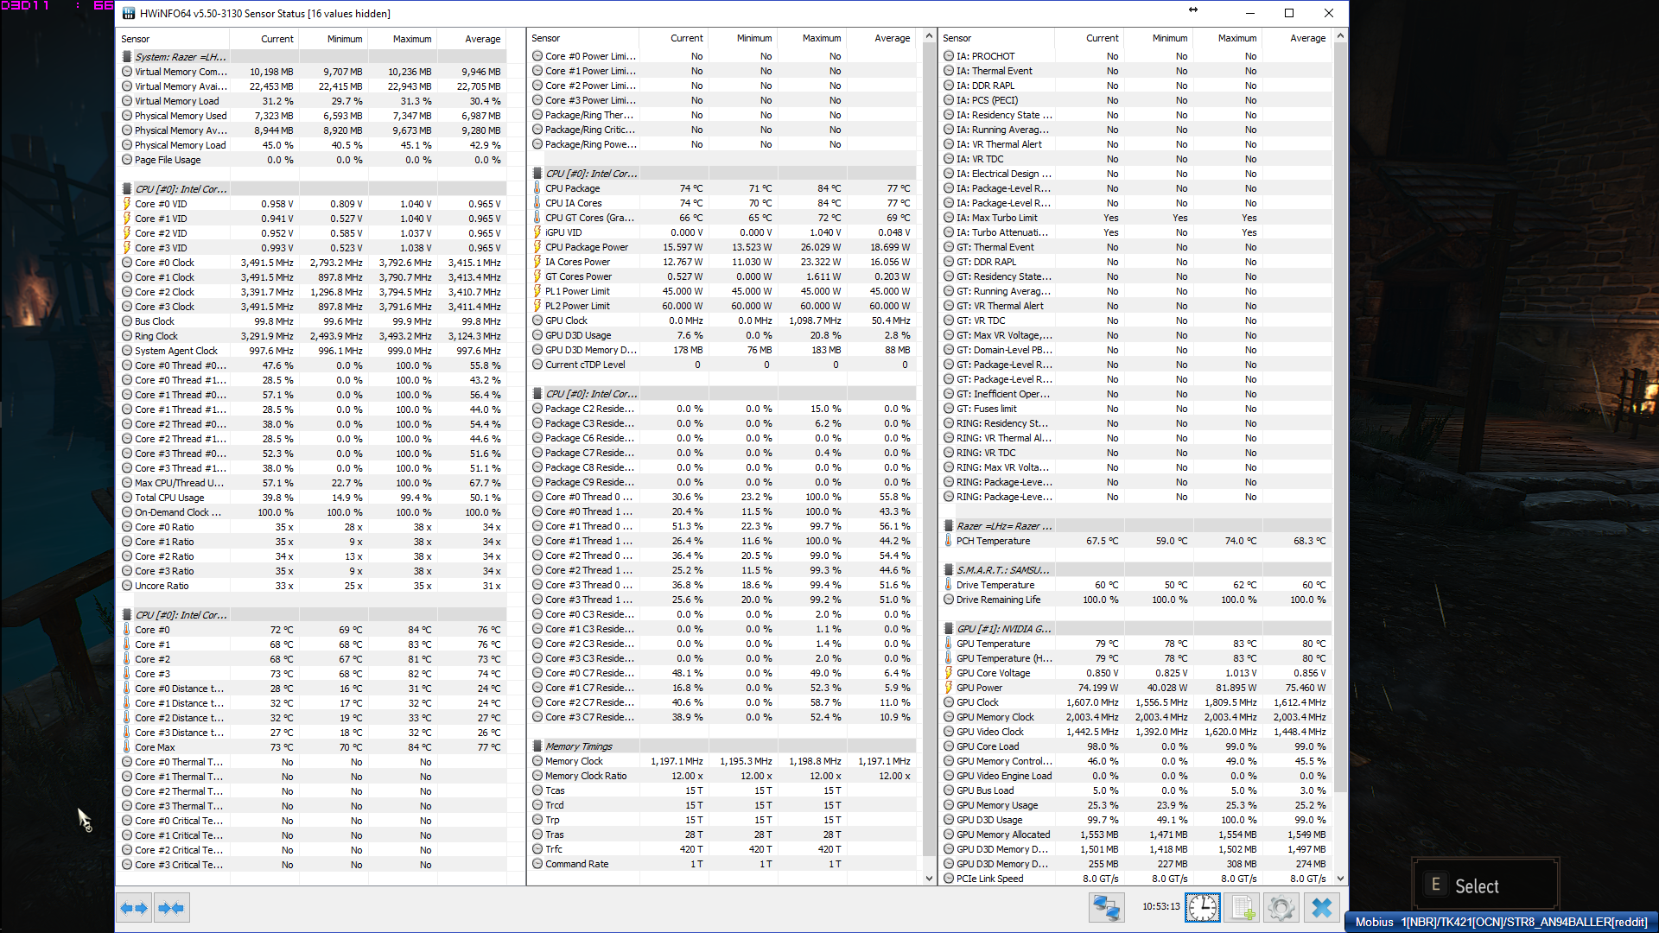Click the expand-window double arrows button

[x=134, y=908]
